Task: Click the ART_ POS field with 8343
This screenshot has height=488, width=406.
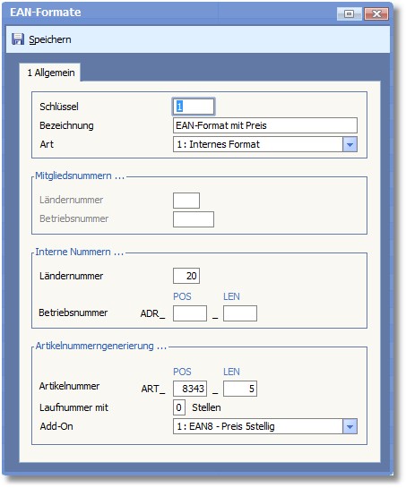Action: 190,389
